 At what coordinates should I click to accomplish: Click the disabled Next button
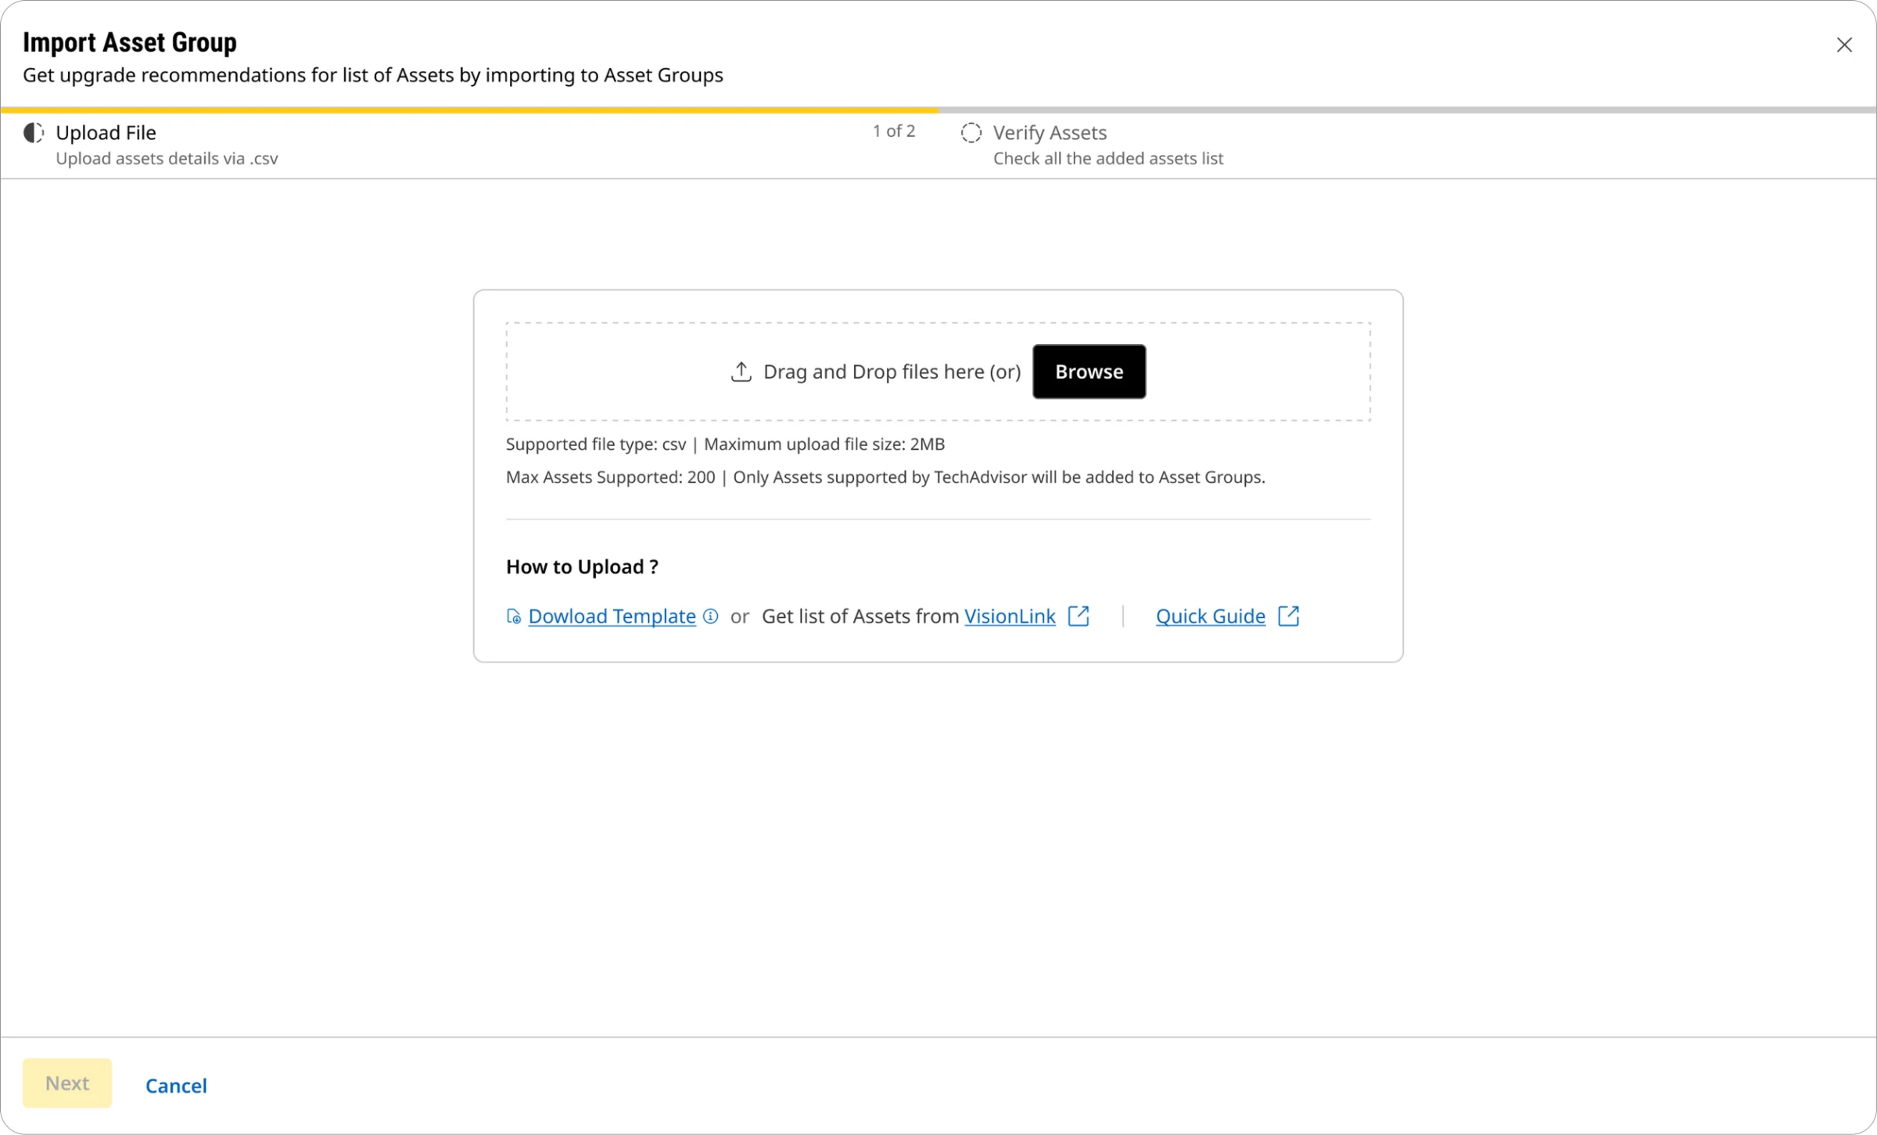pyautogui.click(x=67, y=1083)
